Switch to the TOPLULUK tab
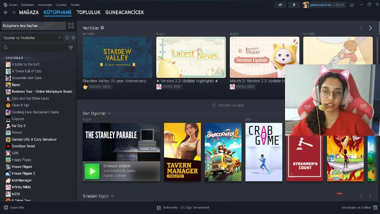 tap(88, 12)
